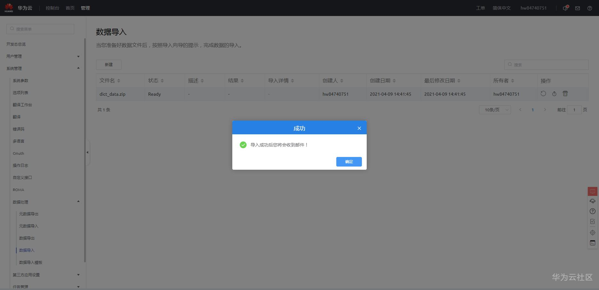This screenshot has width=599, height=290.
Task: Sort the table by 最后修改日期 column
Action: 459,81
